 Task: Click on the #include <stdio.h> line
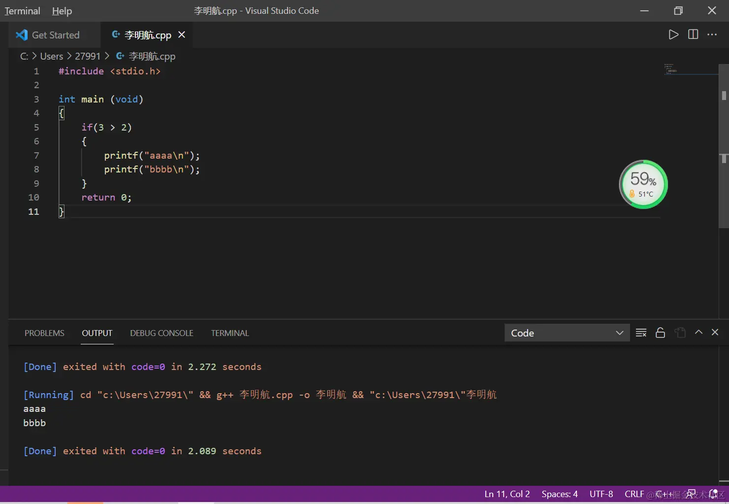109,71
